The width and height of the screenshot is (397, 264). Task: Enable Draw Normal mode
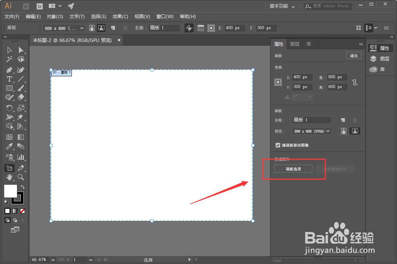[x=7, y=220]
